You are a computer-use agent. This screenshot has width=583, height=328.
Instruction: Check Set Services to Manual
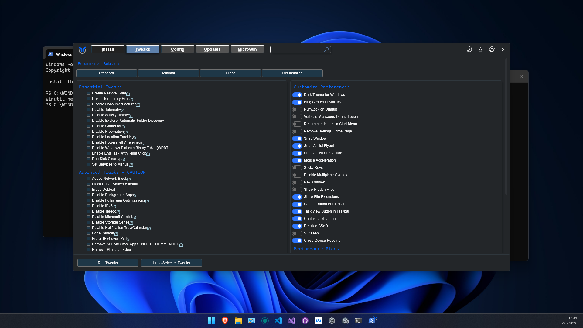pos(89,165)
